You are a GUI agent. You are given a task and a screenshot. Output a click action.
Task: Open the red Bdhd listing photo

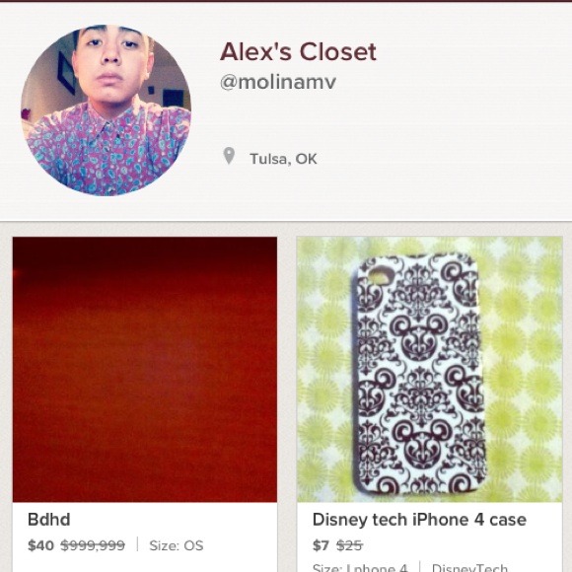click(145, 369)
